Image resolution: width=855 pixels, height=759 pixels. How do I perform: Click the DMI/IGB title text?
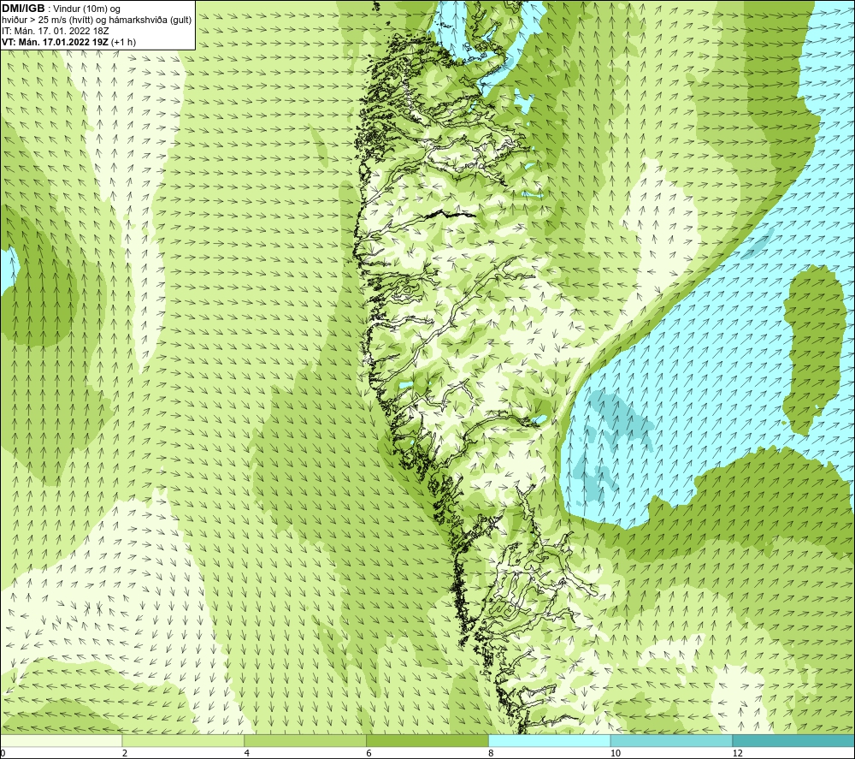[23, 9]
